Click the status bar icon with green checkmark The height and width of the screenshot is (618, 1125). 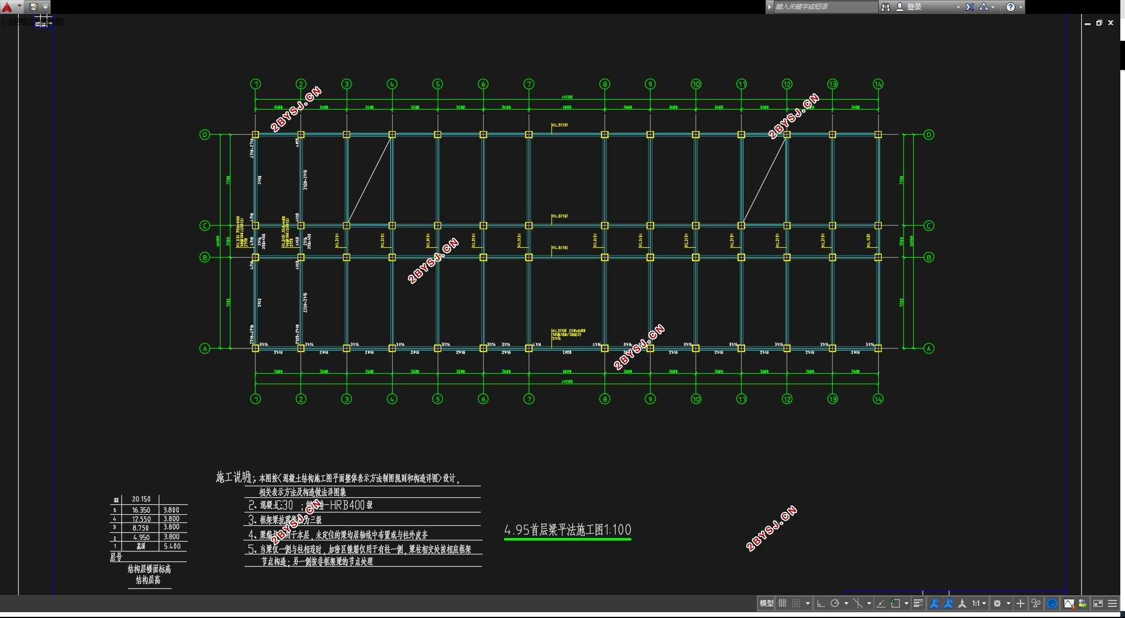[x=1082, y=603]
